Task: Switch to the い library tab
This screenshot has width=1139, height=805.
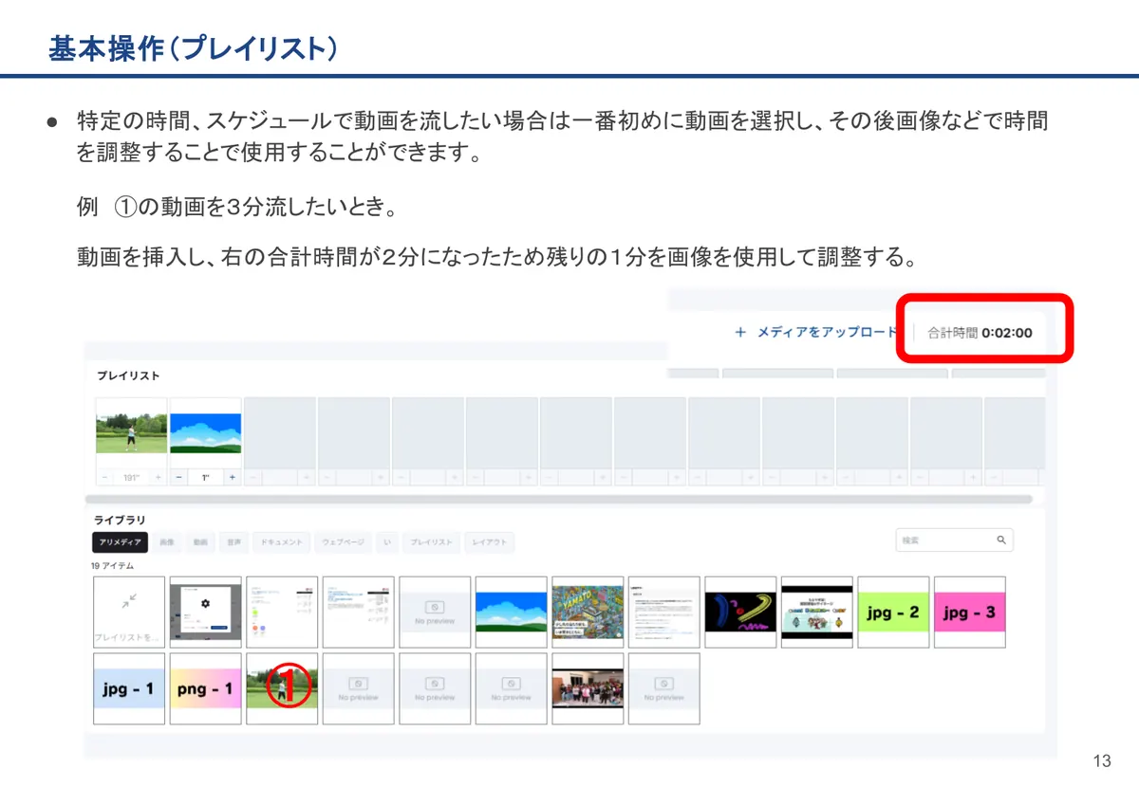Action: [386, 542]
